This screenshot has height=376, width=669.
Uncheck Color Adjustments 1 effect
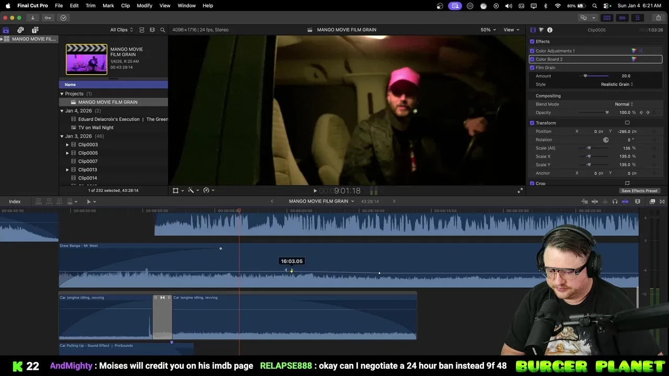tap(532, 51)
